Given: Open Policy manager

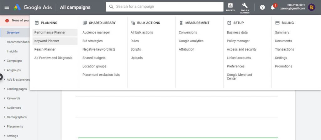Looking at the screenshot, I should coord(238,41).
